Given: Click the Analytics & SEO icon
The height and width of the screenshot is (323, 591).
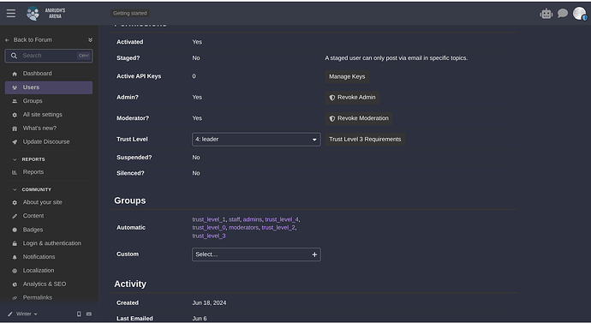Looking at the screenshot, I should pyautogui.click(x=15, y=284).
